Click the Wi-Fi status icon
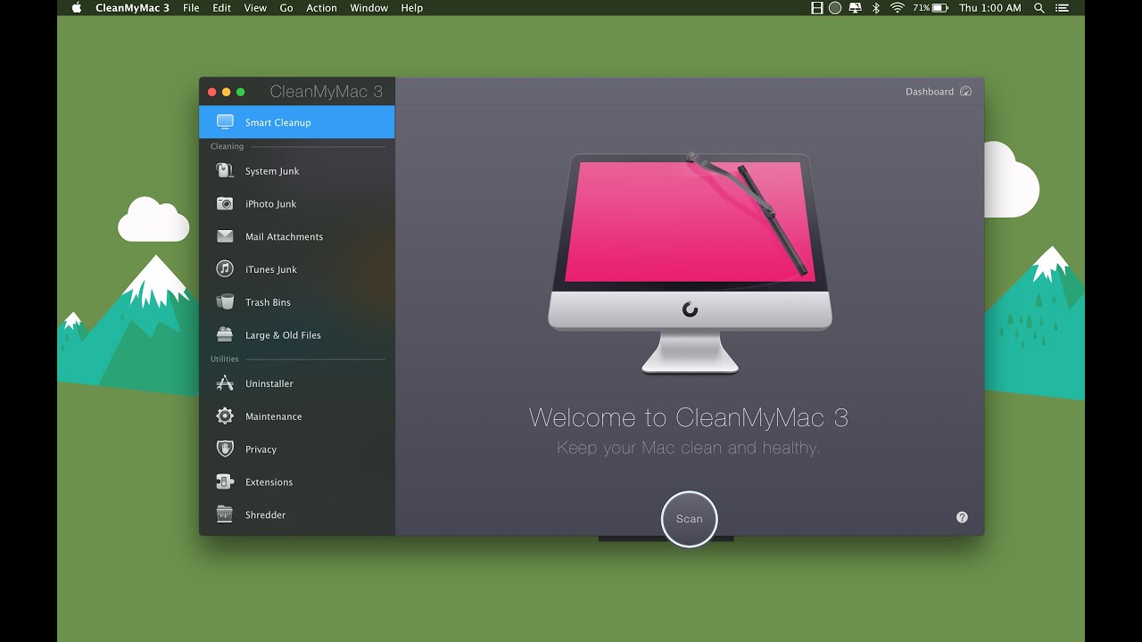This screenshot has width=1142, height=642. pos(897,8)
